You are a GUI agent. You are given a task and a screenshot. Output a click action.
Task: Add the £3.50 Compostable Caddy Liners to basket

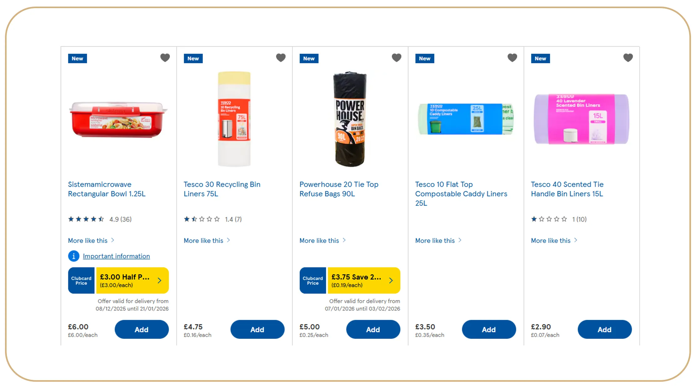488,329
